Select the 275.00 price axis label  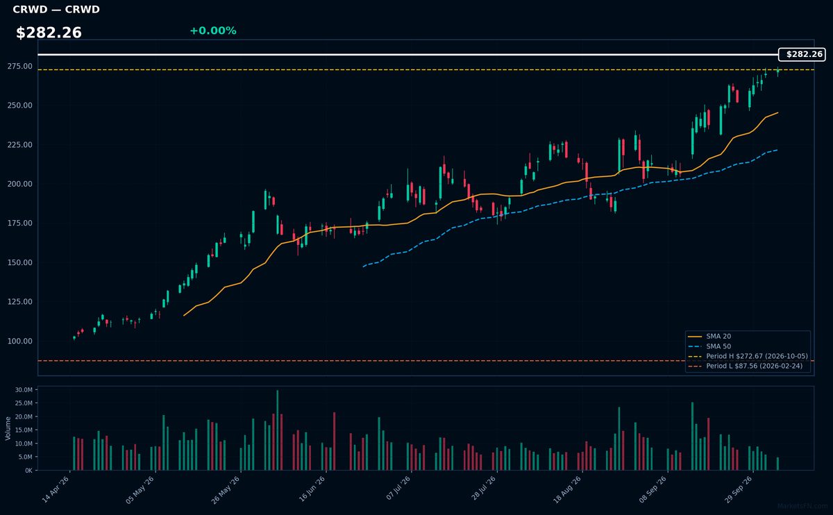click(20, 67)
